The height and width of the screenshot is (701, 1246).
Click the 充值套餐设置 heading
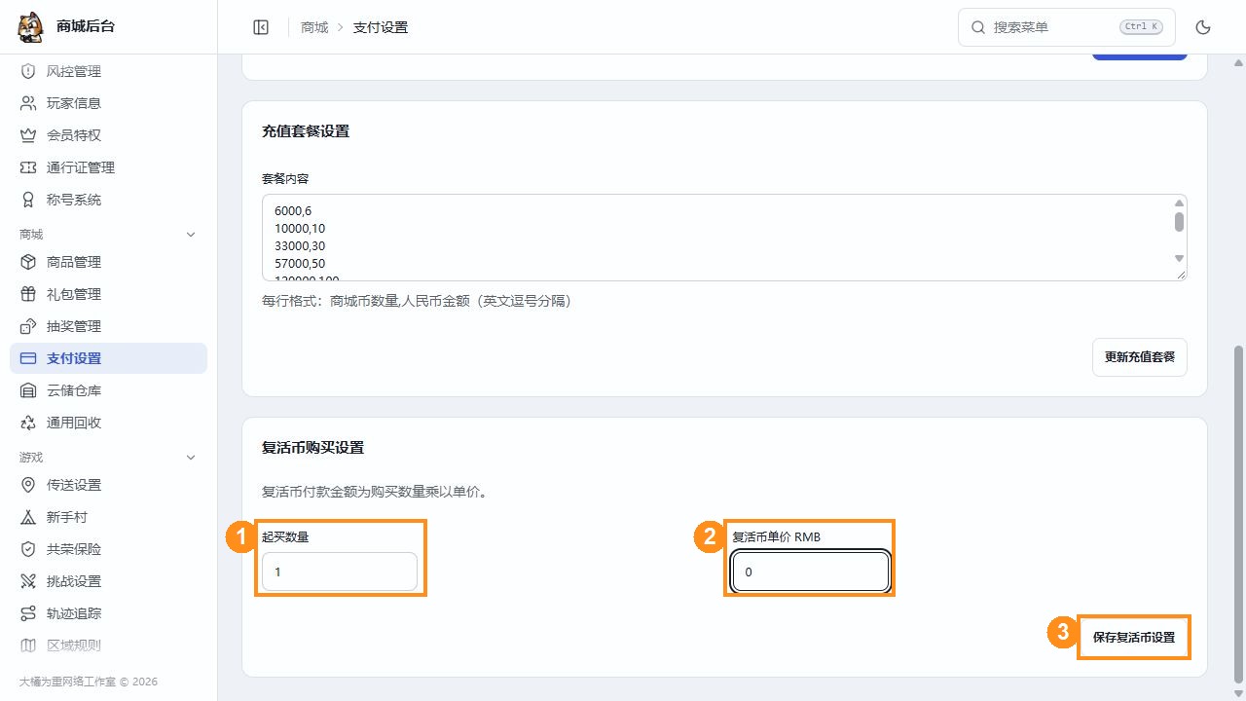click(x=306, y=131)
